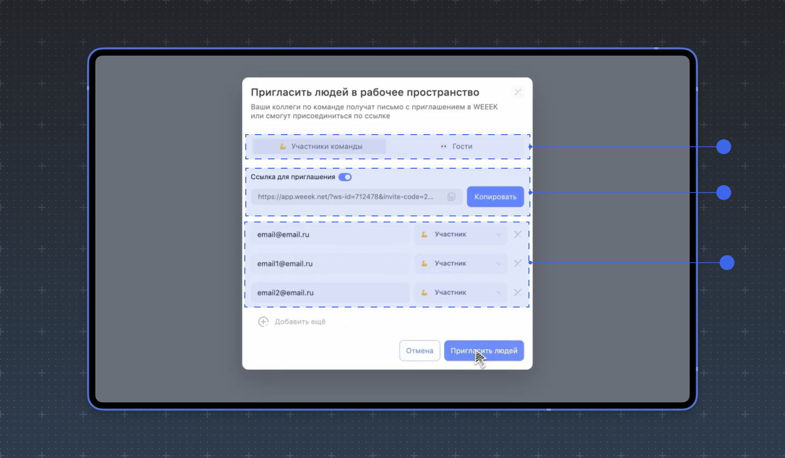The image size is (785, 458).
Task: Select the Участники команды tab
Action: tap(319, 146)
